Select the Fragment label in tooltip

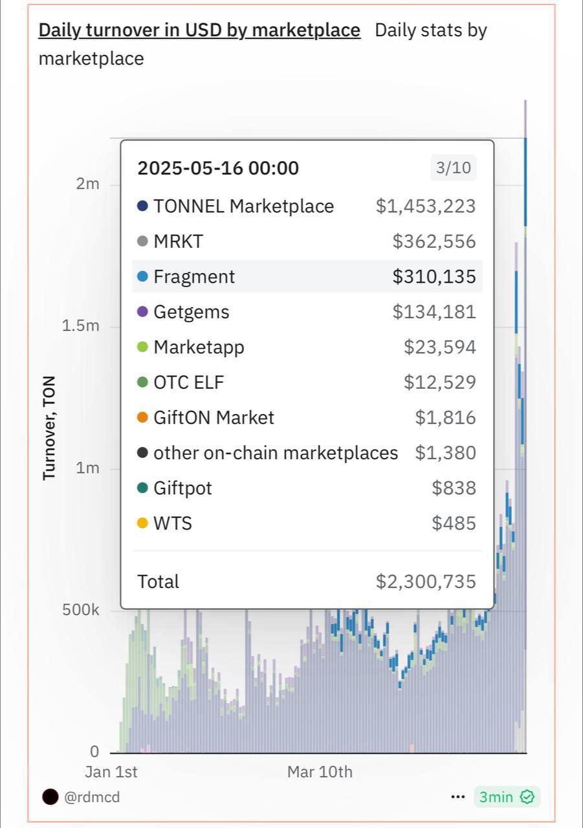[x=194, y=277]
